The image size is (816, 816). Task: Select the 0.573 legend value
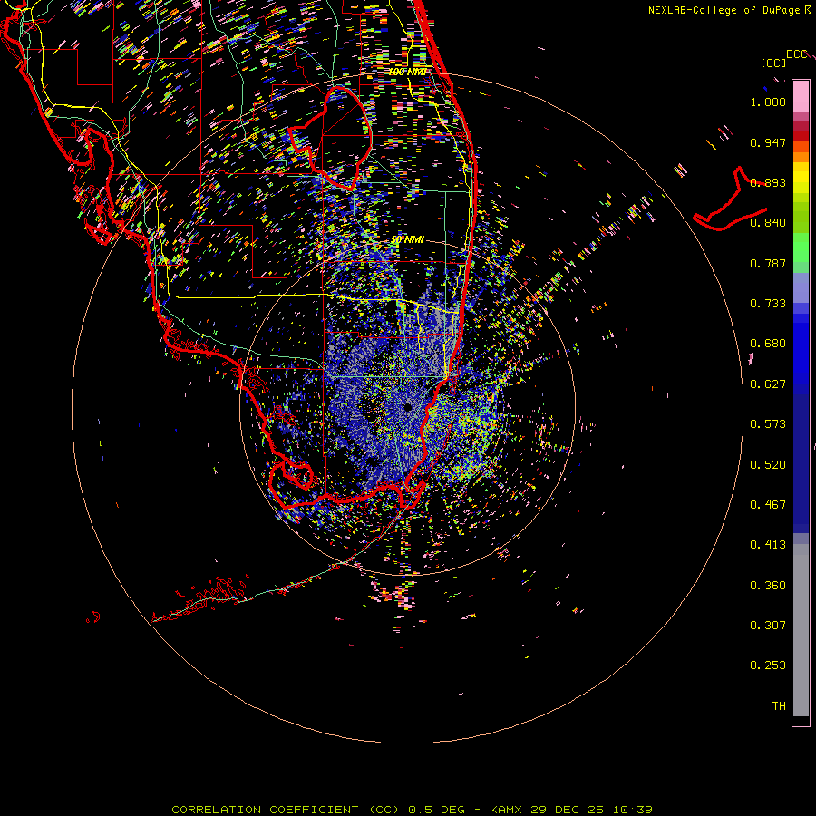768,424
